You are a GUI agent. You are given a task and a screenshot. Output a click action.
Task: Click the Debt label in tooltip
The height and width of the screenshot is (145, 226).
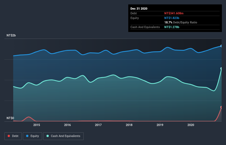coord(134,13)
